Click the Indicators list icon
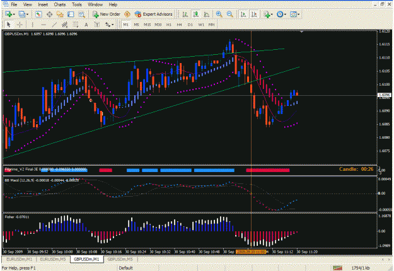Screen dimensions: 394x271 click(x=267, y=14)
